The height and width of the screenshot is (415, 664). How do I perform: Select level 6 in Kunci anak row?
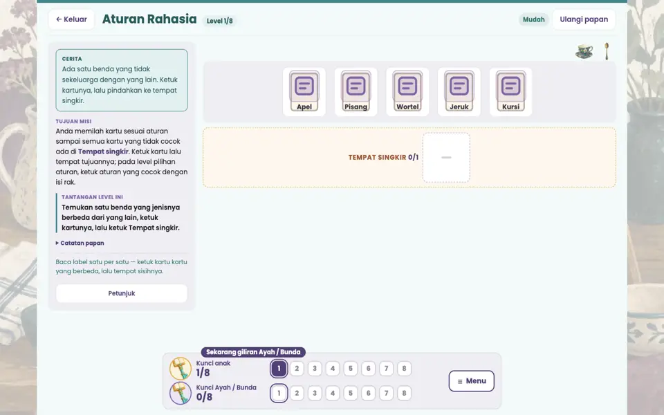click(x=369, y=369)
